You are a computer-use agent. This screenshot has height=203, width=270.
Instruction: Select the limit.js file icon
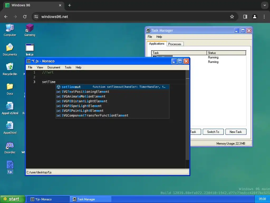(30, 50)
